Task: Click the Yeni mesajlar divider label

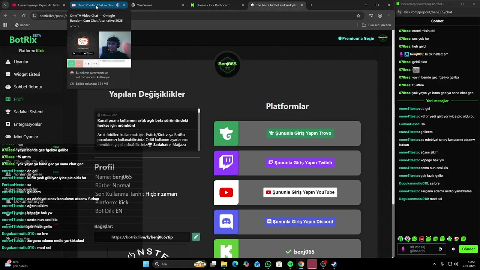Action: click(437, 101)
